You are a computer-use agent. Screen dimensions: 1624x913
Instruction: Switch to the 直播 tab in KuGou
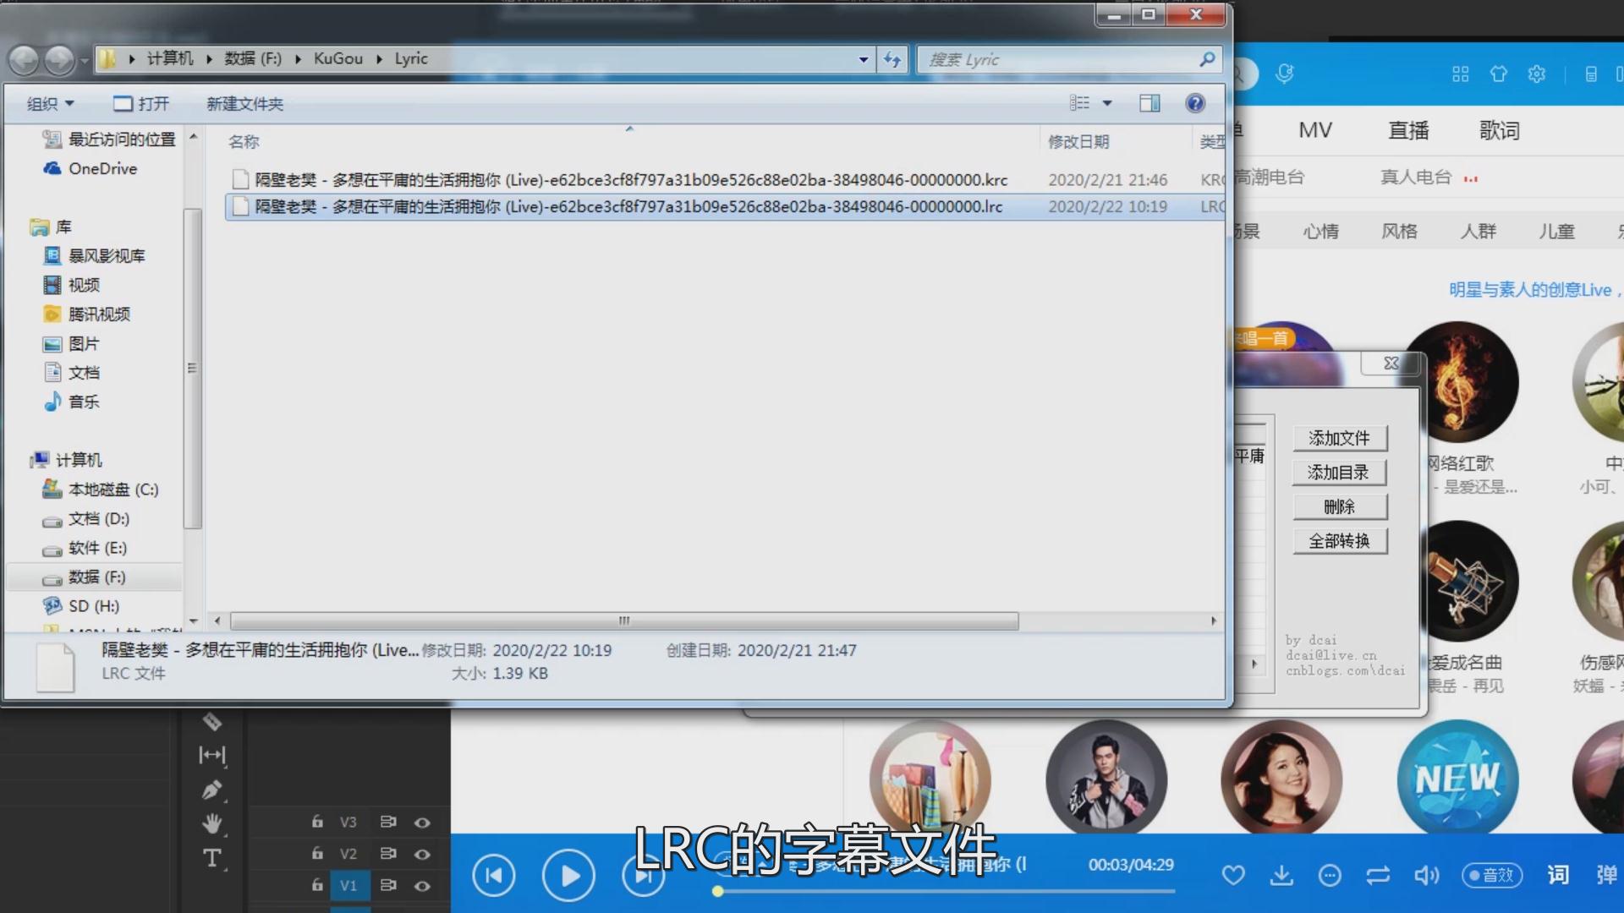click(1408, 130)
